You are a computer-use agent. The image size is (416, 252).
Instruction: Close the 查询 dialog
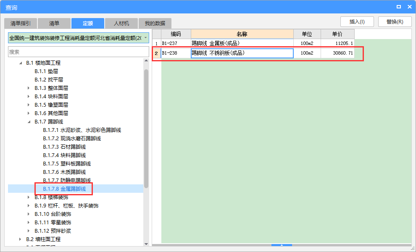pyautogui.click(x=410, y=7)
